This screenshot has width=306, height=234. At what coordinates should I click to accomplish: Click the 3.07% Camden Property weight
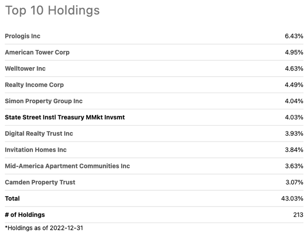tap(295, 182)
